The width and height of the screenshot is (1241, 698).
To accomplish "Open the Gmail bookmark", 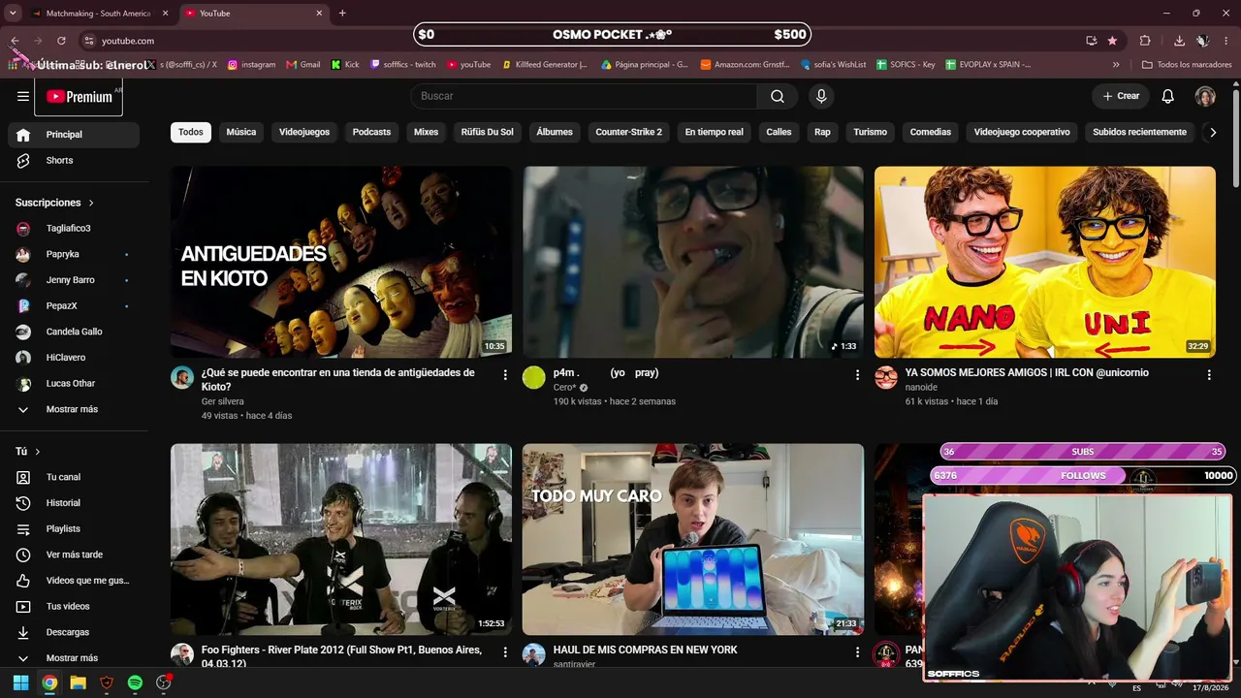I will (302, 65).
